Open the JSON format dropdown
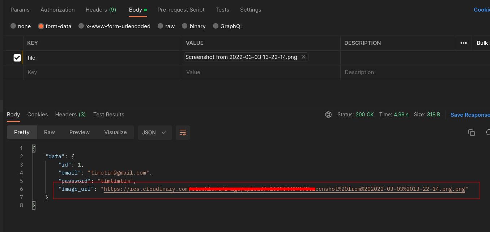490x232 pixels. point(154,133)
